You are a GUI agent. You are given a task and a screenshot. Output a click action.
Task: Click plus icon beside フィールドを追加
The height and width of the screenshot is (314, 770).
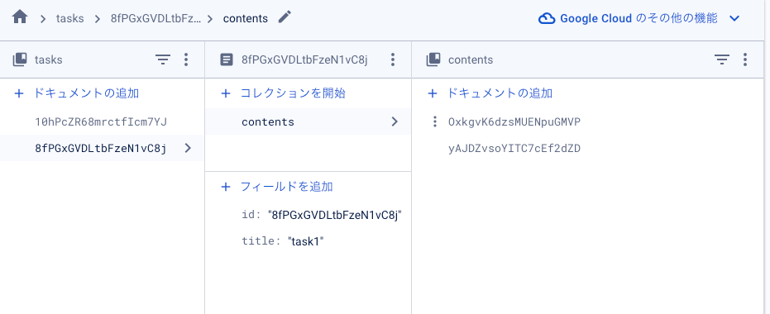tap(226, 187)
